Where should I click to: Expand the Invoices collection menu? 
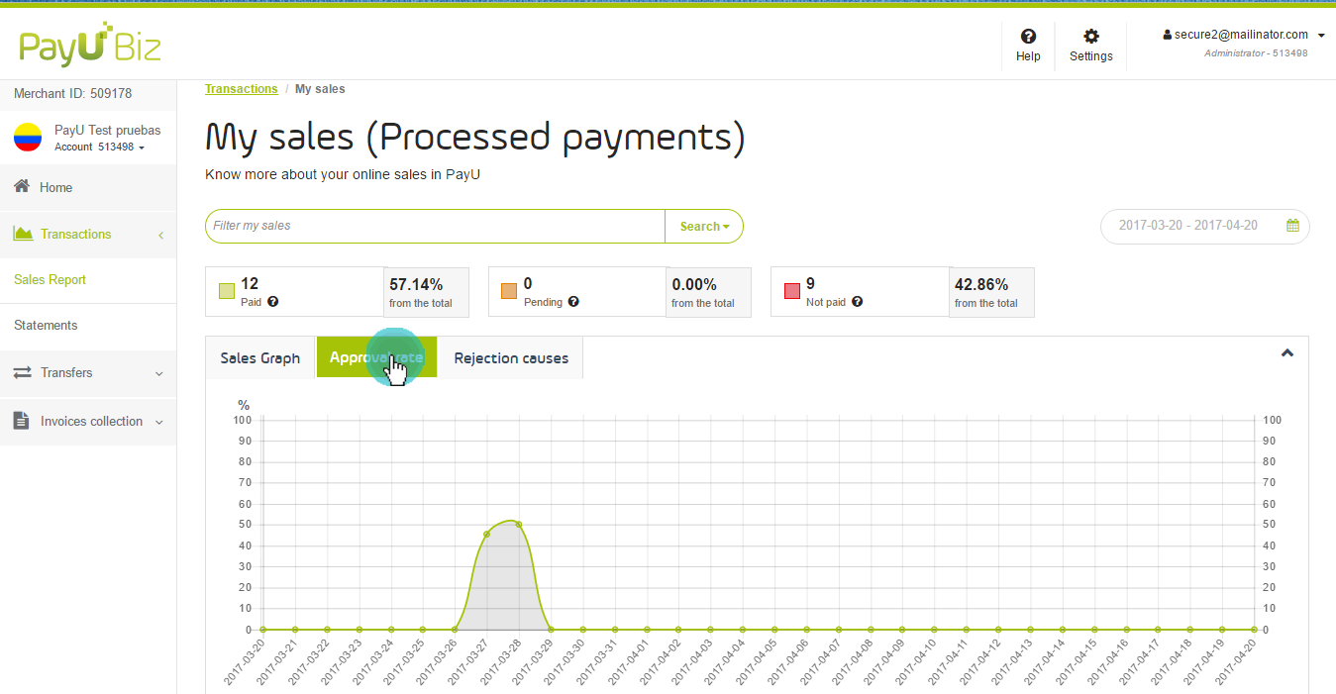point(88,422)
